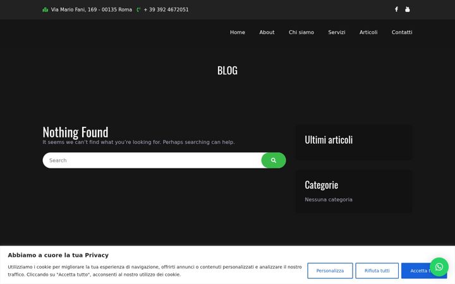Open the Facebook social icon

click(396, 9)
